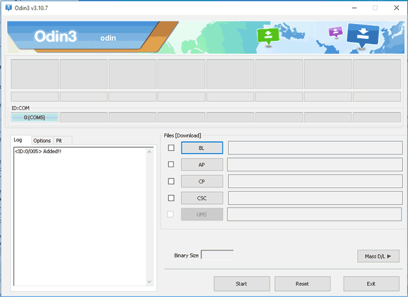Viewport: 408px width, 297px height.
Task: Focus the CP file path field
Action: pos(315,181)
